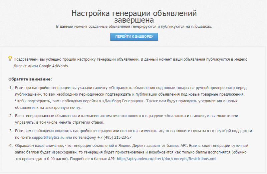Click list number 1 marker
Screen dimensions: 267x174
[10, 87]
